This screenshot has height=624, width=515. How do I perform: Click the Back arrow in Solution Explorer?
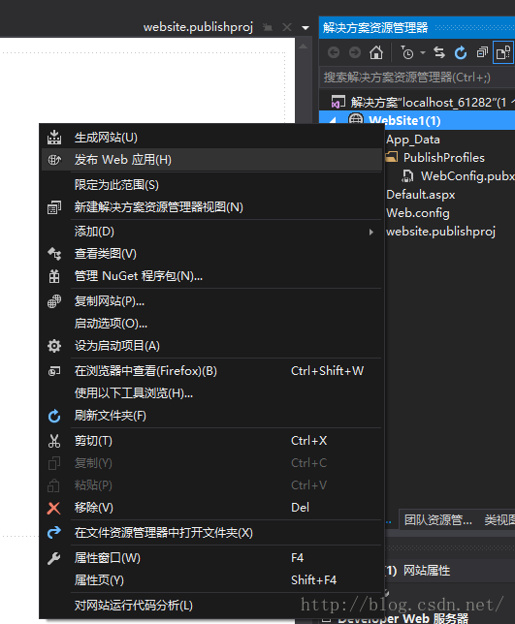(x=334, y=52)
